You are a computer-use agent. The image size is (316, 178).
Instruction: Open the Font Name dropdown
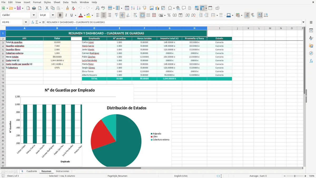(33, 15)
